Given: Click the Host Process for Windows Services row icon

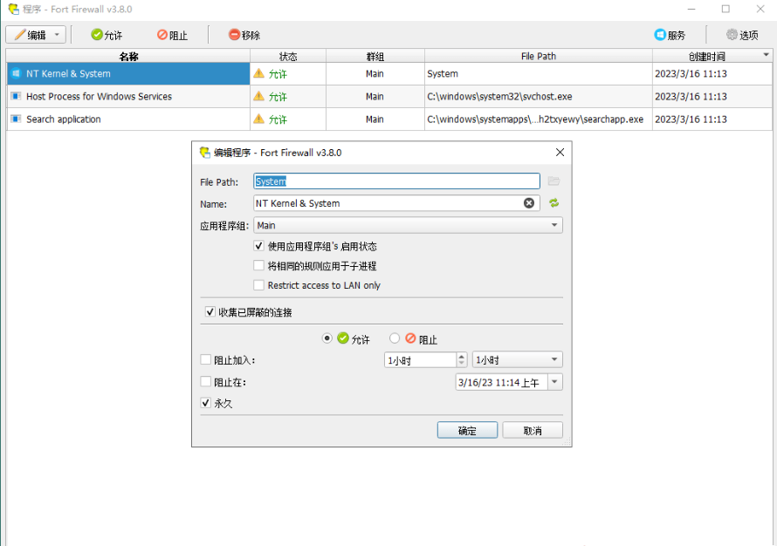Looking at the screenshot, I should click(16, 96).
